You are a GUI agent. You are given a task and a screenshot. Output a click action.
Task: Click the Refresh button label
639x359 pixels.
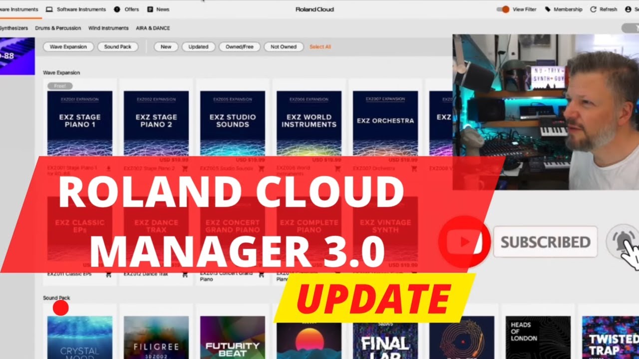coord(608,9)
